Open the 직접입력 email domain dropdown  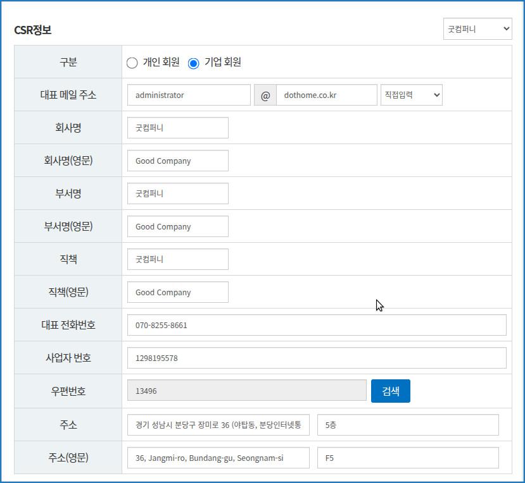click(411, 95)
